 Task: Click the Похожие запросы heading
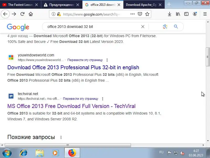(x=31, y=137)
